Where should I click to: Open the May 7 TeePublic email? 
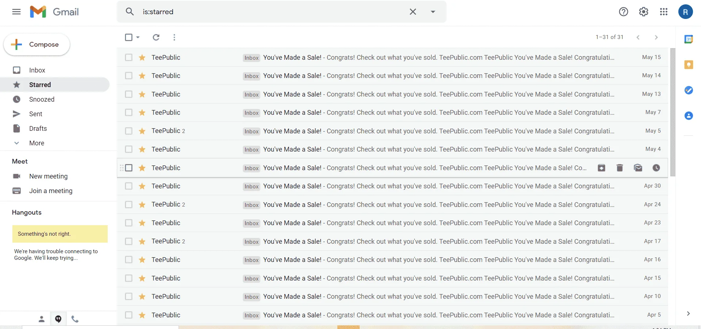click(x=392, y=112)
